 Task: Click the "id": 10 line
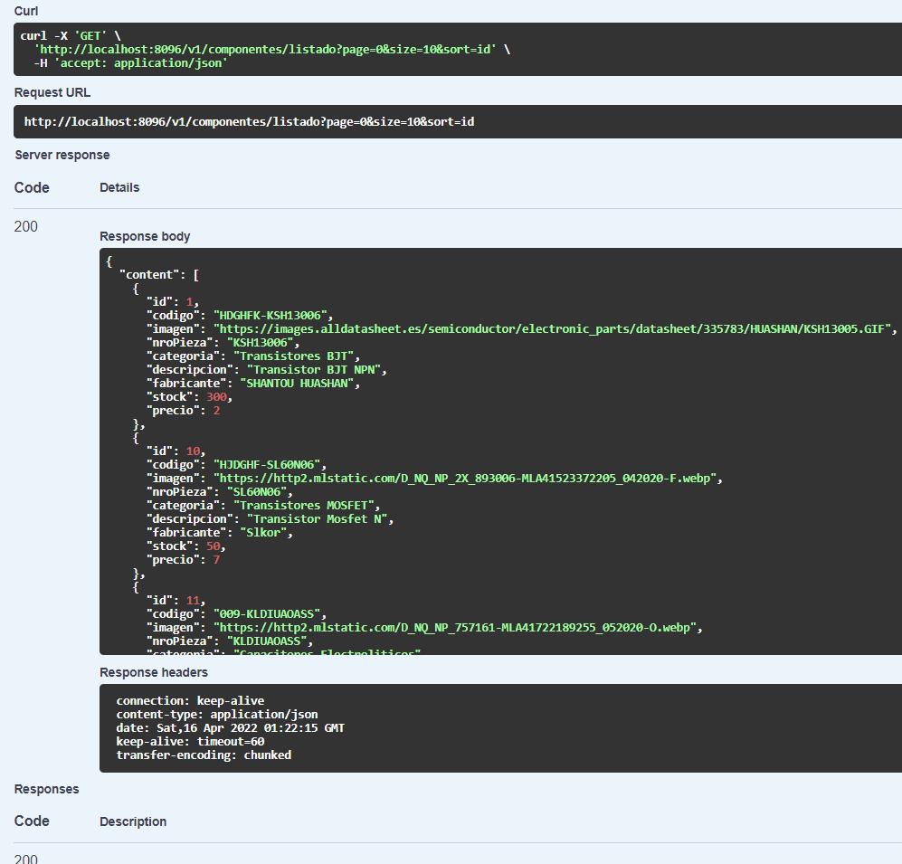point(176,451)
